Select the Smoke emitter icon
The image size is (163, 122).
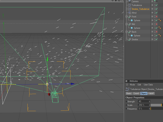tap(130, 39)
